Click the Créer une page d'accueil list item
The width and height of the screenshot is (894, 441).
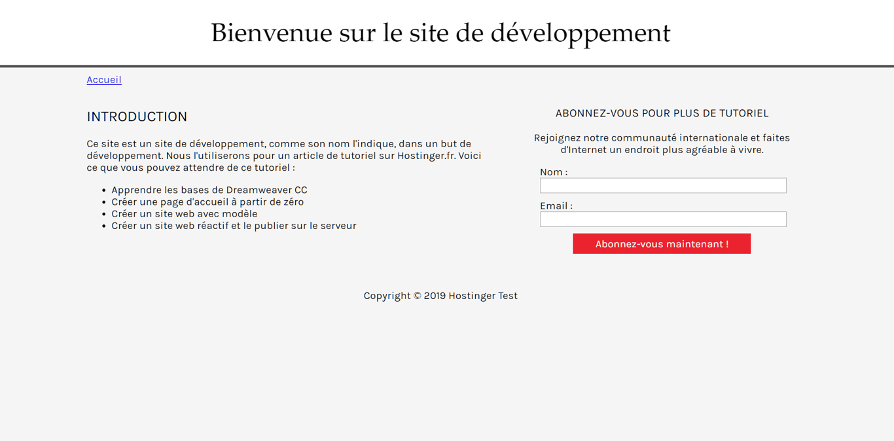pyautogui.click(x=207, y=202)
